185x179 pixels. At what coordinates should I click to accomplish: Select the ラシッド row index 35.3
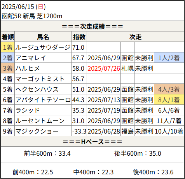78,110
